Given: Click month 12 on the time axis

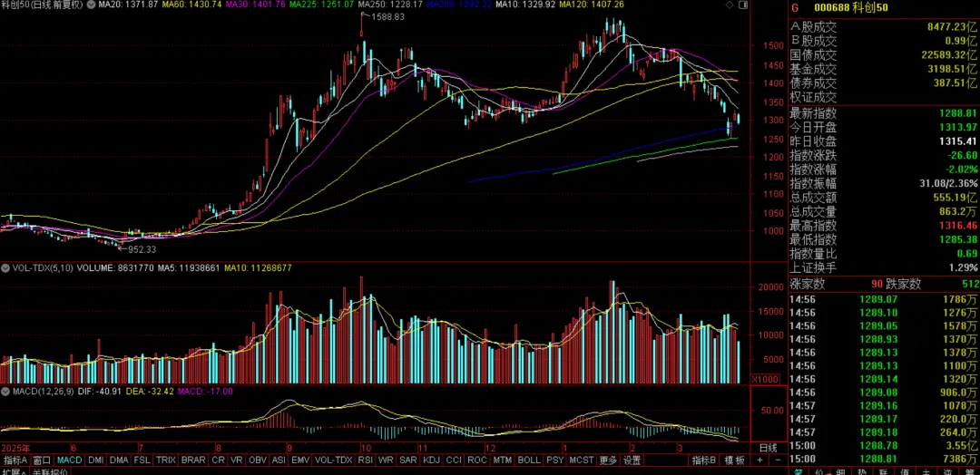Looking at the screenshot, I should click(489, 448).
